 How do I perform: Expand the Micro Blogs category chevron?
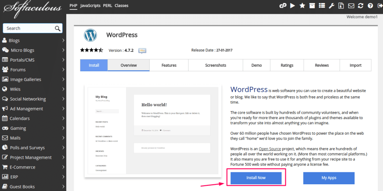(63, 50)
